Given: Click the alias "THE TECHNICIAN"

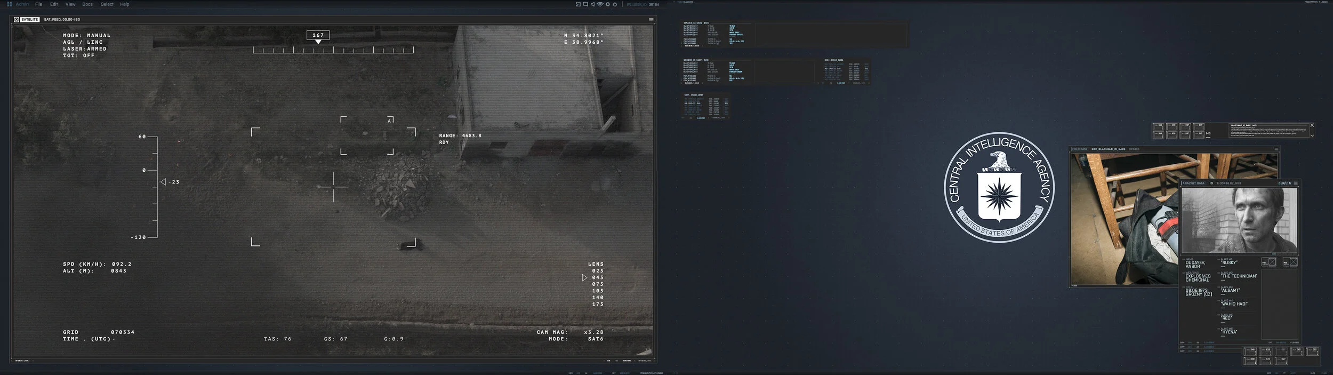Looking at the screenshot, I should point(1239,276).
